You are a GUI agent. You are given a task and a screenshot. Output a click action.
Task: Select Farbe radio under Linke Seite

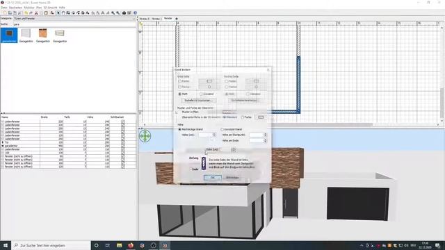[x=179, y=81]
